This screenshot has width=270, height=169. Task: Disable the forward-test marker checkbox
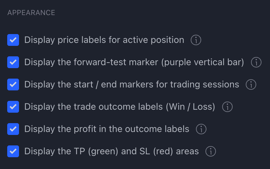[13, 62]
